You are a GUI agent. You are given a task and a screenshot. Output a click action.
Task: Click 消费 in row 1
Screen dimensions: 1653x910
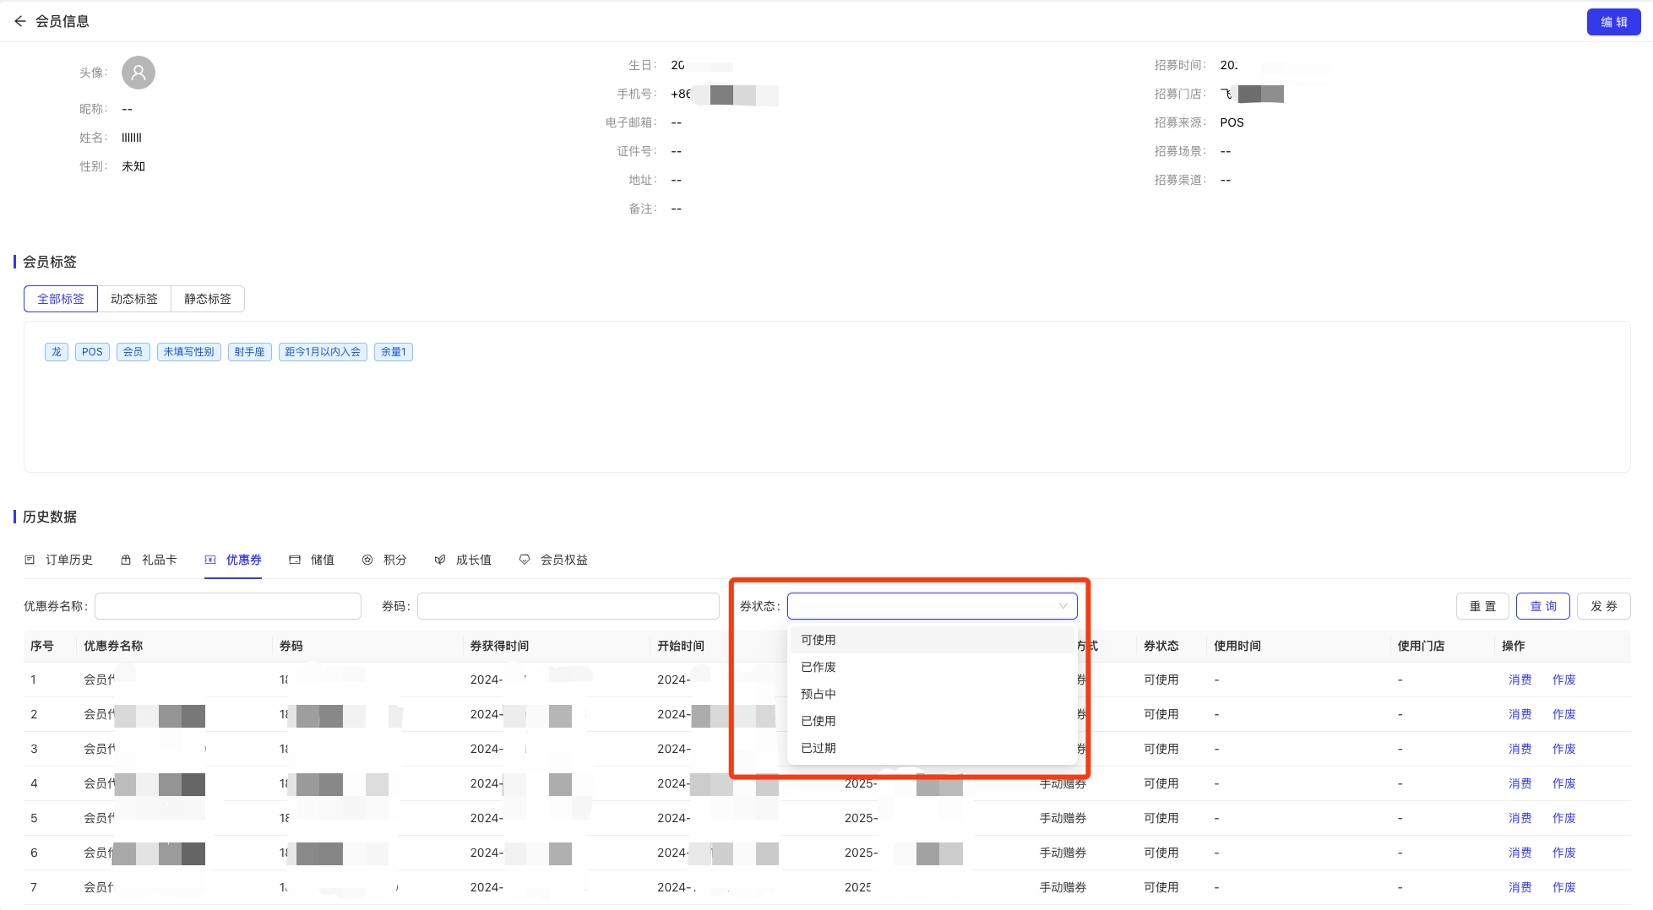pos(1520,680)
